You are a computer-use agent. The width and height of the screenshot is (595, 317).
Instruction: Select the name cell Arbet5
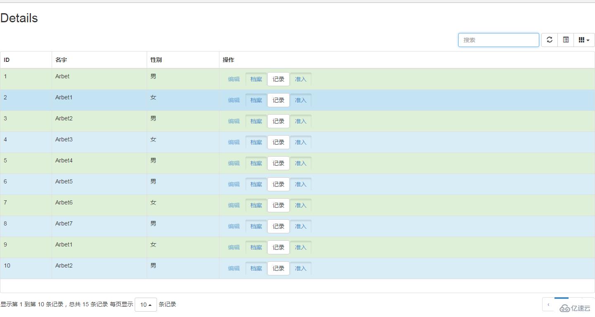click(99, 184)
